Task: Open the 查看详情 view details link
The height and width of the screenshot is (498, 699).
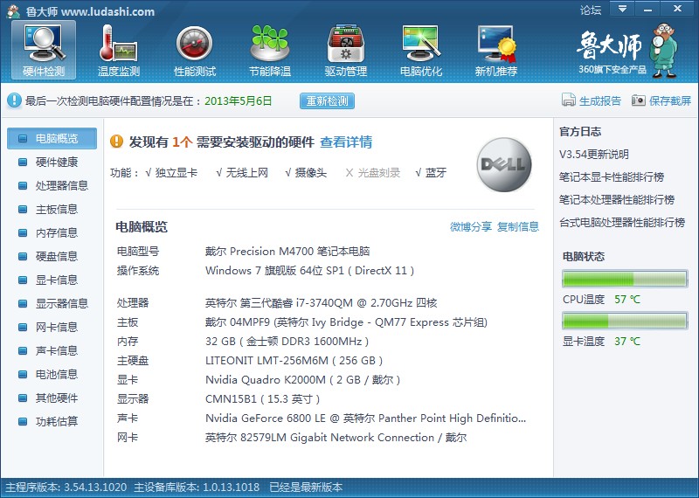Action: pos(346,142)
